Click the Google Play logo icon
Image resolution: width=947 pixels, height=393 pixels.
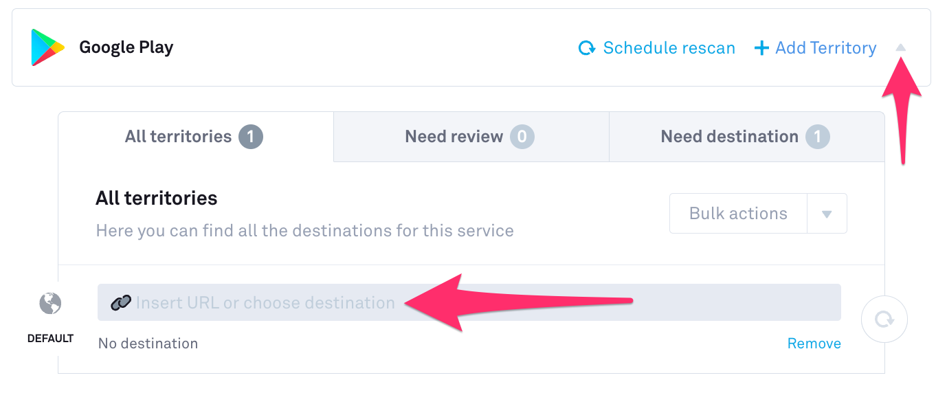point(47,47)
